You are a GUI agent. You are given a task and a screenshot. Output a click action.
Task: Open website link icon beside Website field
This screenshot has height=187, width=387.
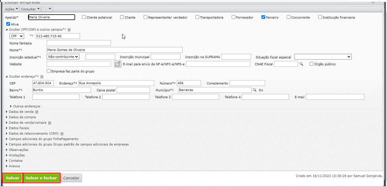point(118,64)
